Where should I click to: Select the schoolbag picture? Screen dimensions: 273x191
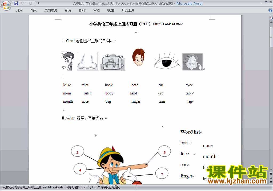coord(113,62)
